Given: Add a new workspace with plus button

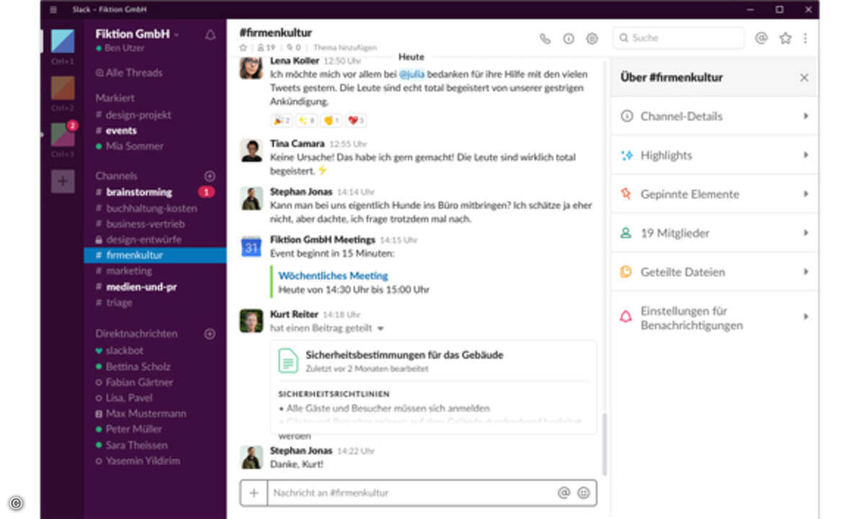Looking at the screenshot, I should [62, 181].
